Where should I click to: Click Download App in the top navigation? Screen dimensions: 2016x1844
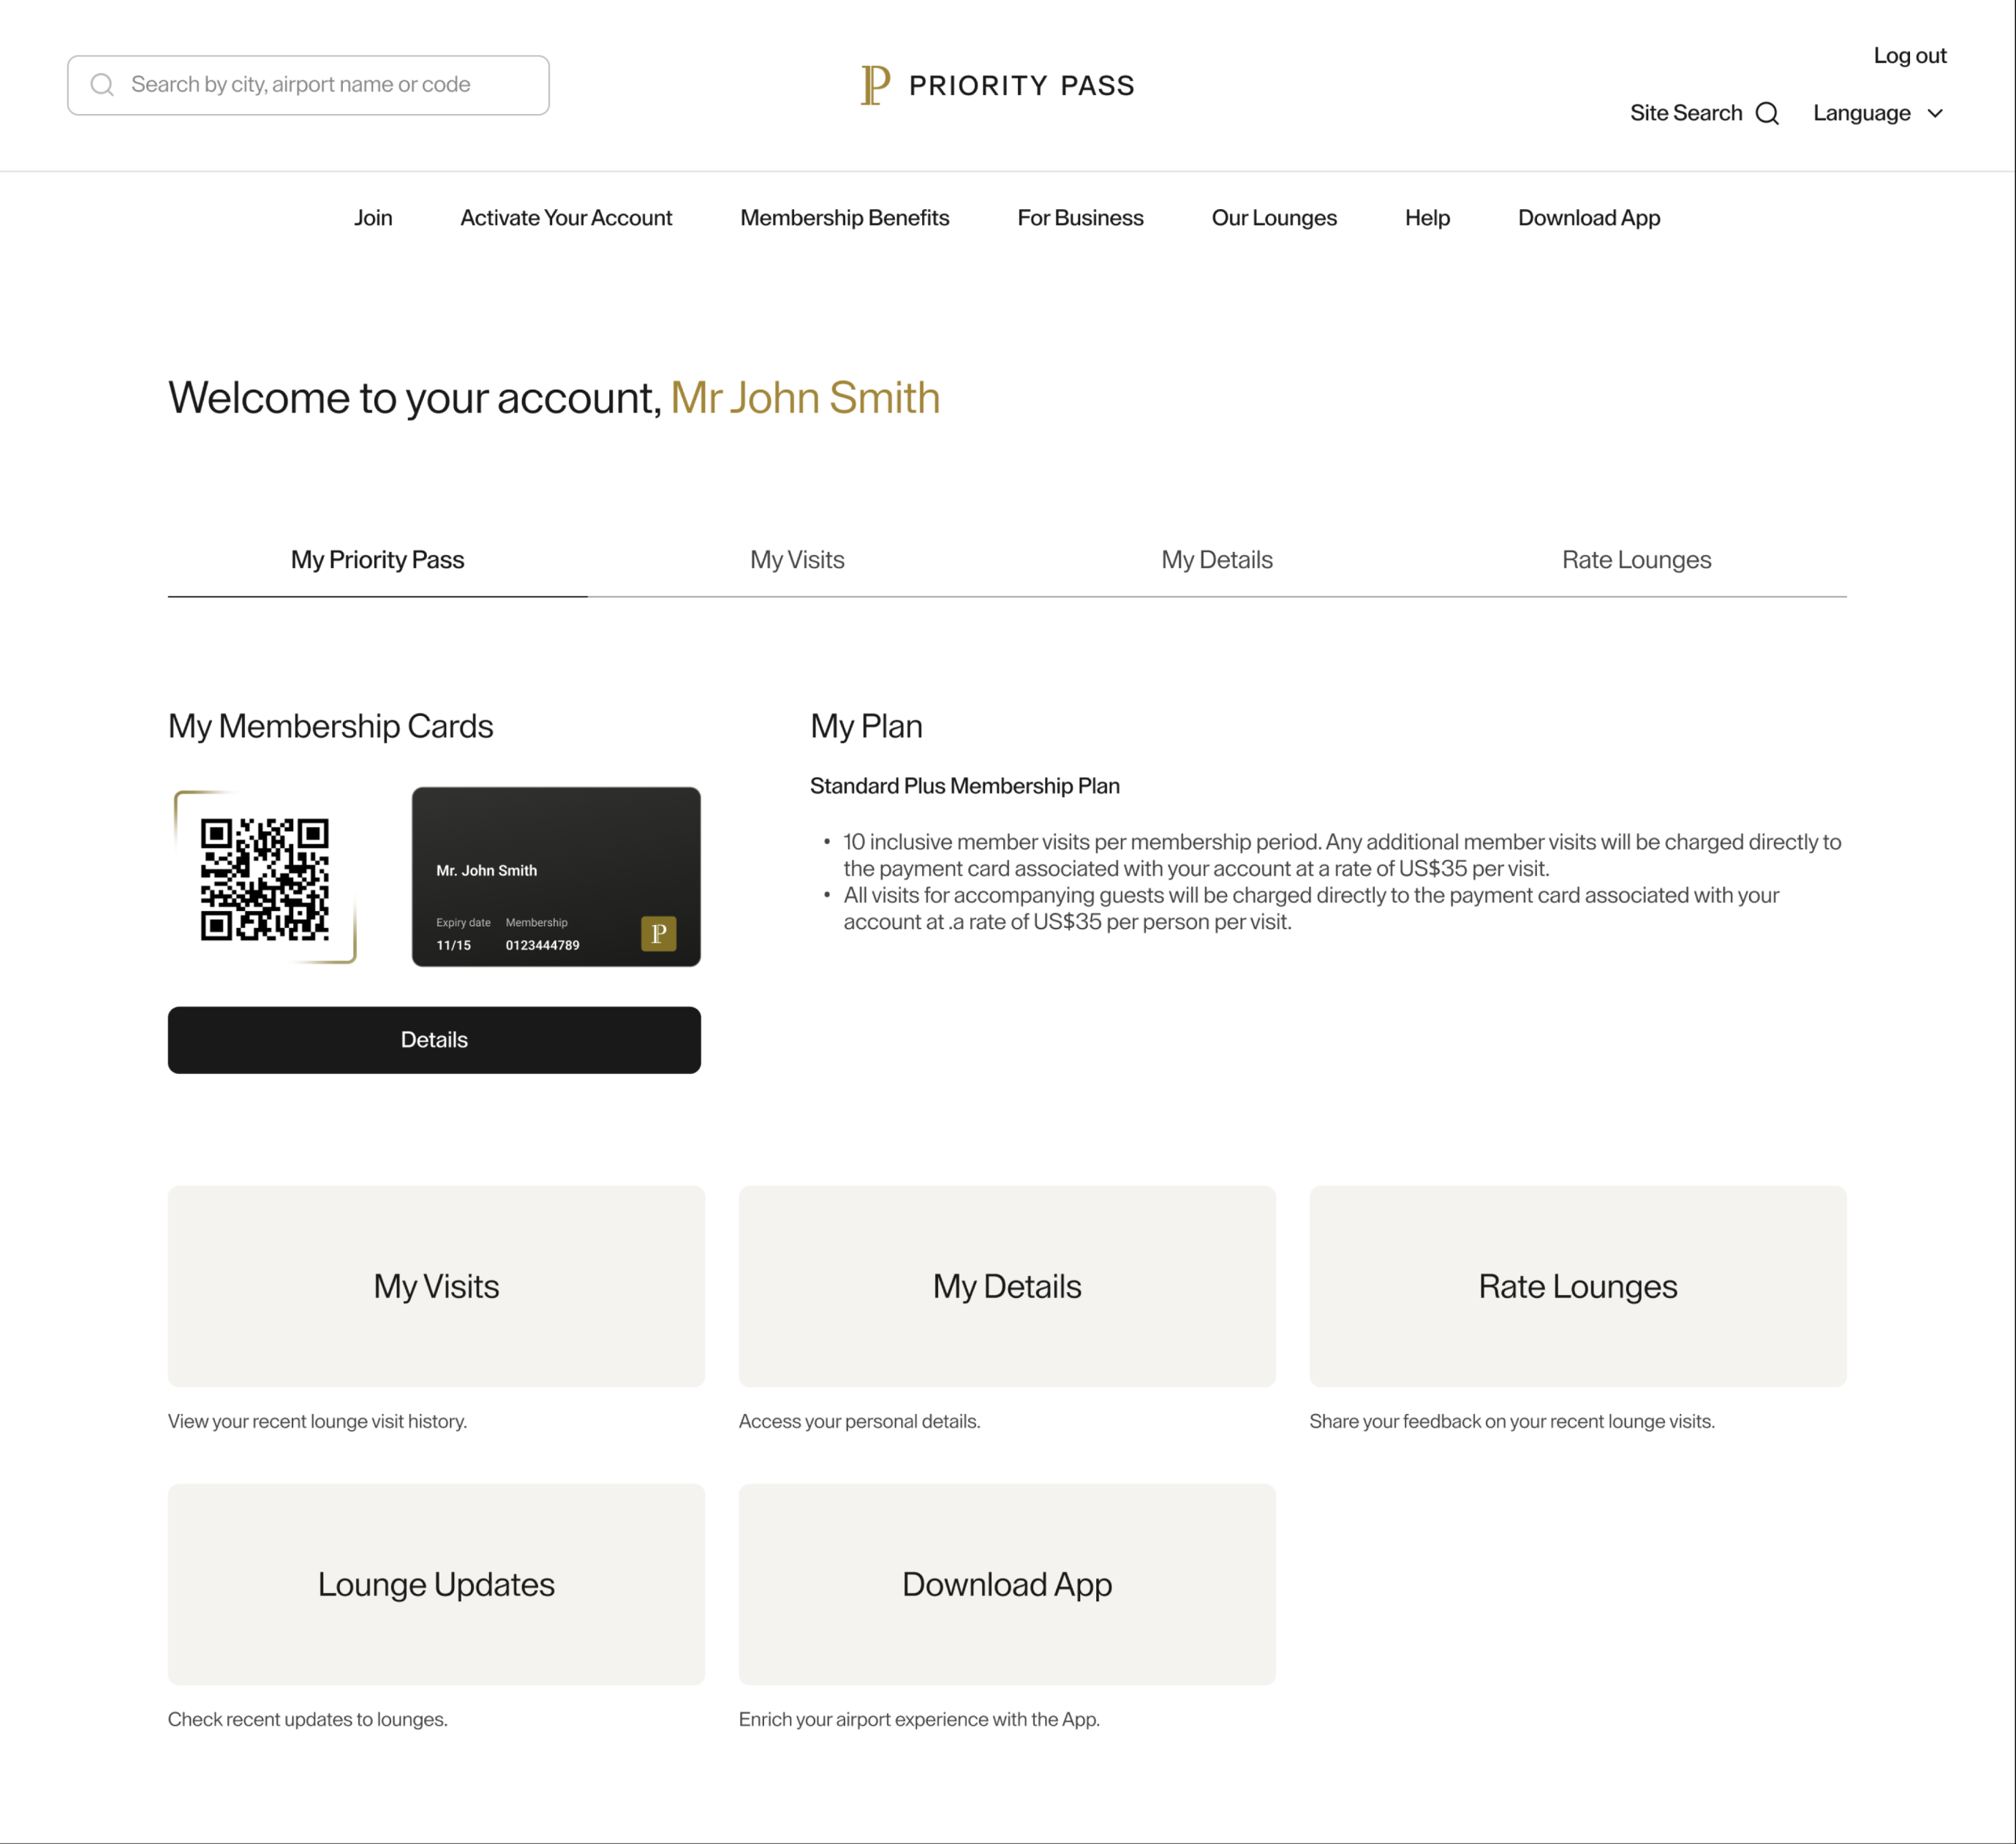(1588, 218)
